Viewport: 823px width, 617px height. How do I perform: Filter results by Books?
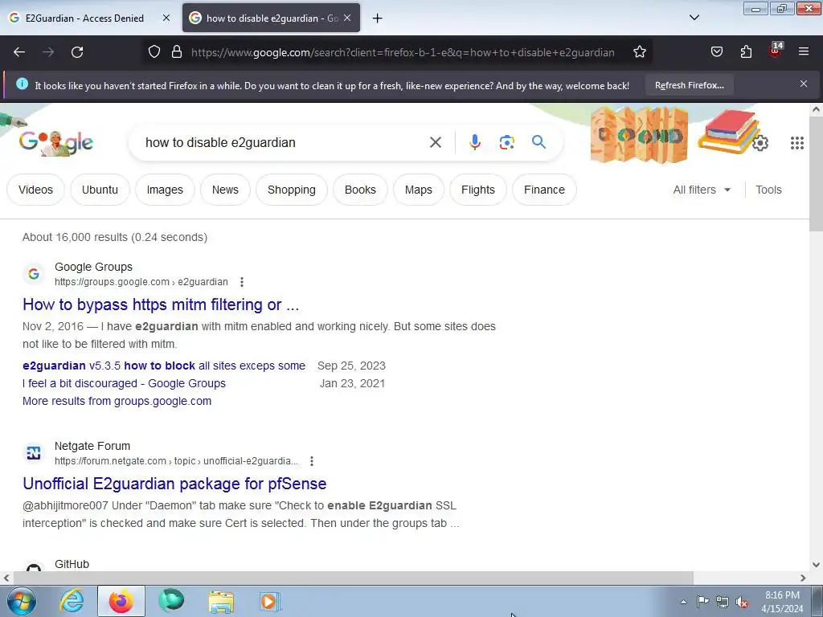pyautogui.click(x=360, y=190)
